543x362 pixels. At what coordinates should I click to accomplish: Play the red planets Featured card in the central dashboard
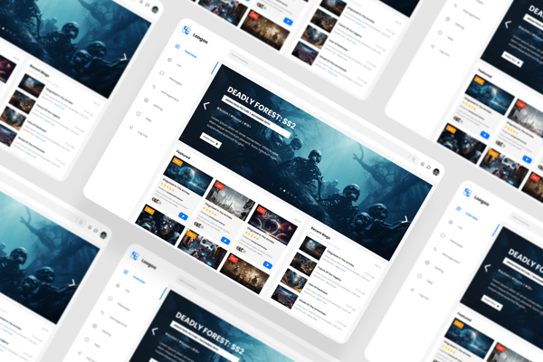tap(267, 265)
